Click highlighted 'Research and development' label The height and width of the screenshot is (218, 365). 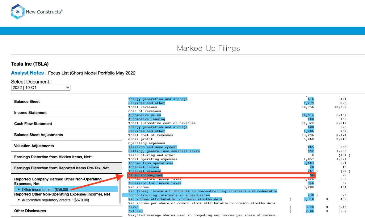(x=153, y=147)
